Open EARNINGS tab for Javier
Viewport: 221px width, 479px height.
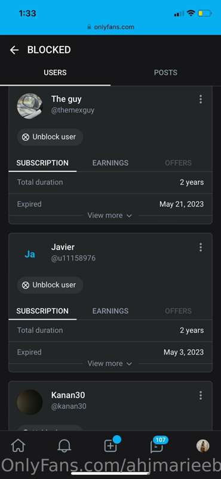[x=110, y=311]
